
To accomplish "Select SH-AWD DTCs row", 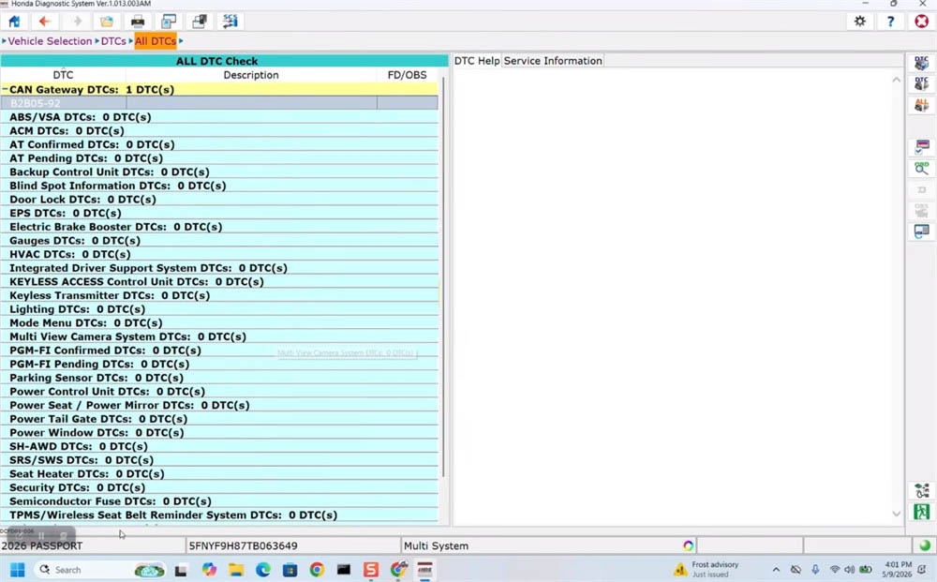I will point(219,446).
